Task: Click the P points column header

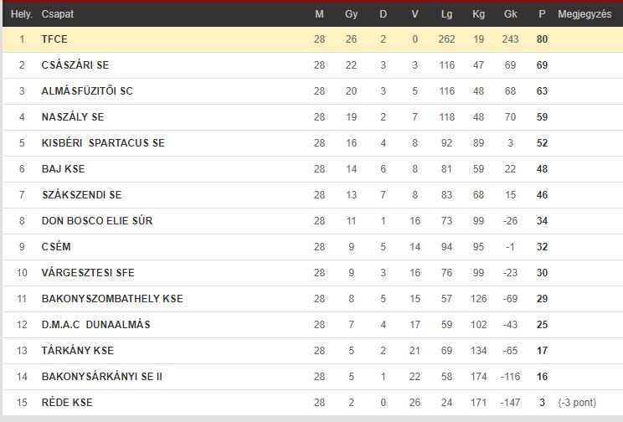Action: point(542,14)
